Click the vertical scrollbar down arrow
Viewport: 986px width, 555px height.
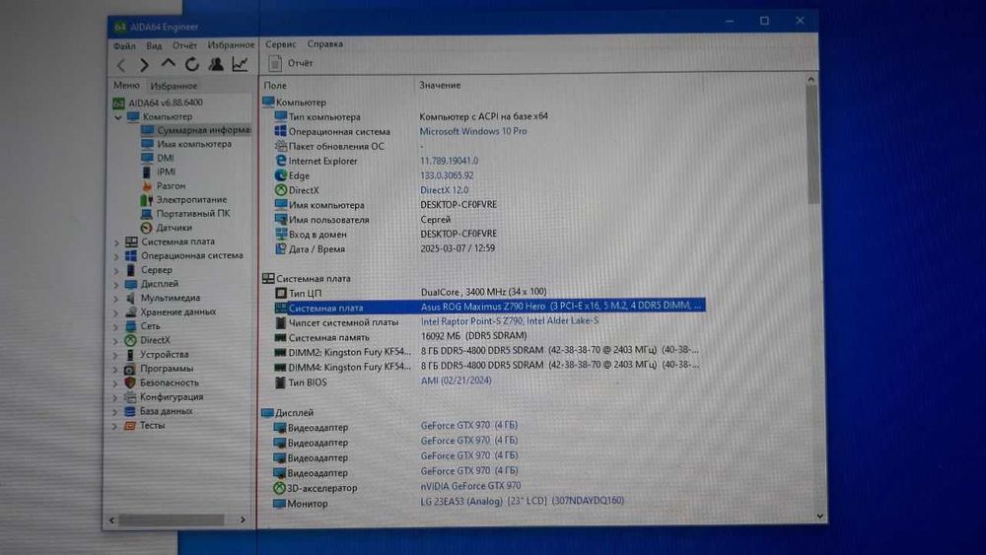pos(819,516)
